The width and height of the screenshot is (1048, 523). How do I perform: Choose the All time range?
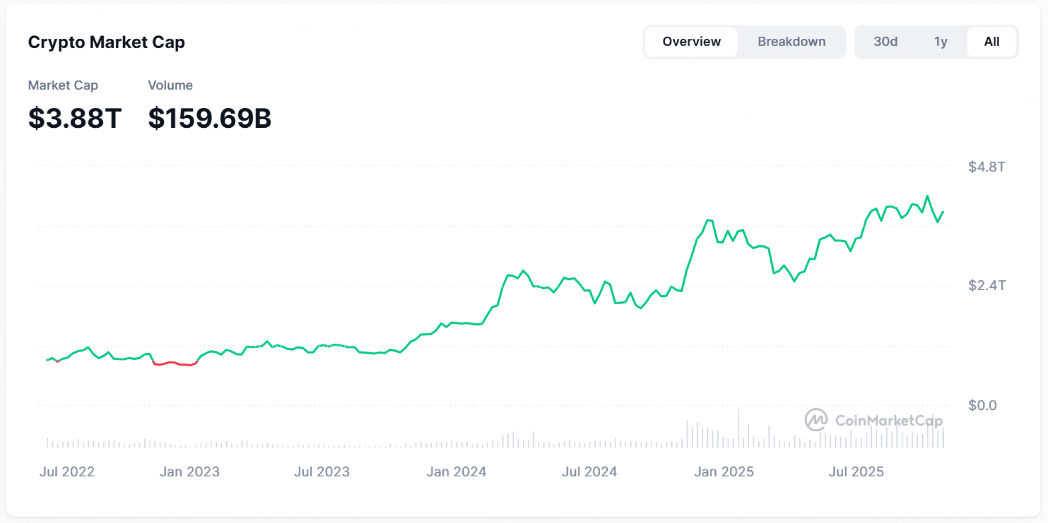pyautogui.click(x=991, y=42)
